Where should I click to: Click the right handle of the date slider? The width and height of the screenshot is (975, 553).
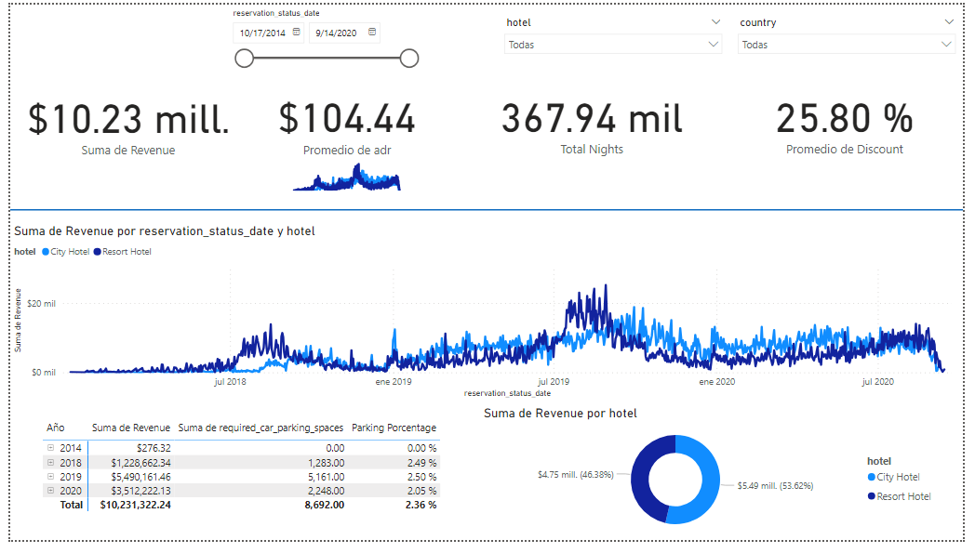click(408, 59)
